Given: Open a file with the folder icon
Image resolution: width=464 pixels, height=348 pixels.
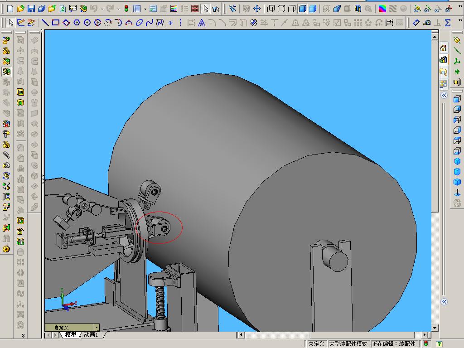Looking at the screenshot, I should (x=20, y=9).
